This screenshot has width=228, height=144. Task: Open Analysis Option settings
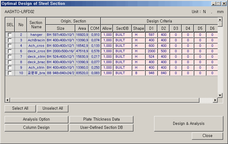(36, 119)
